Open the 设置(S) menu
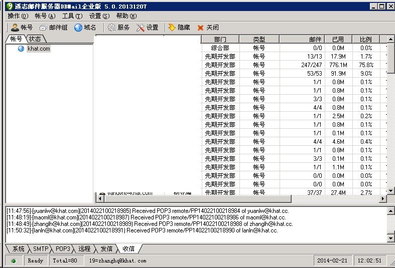 coord(99,16)
